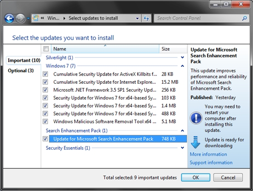Screen dimensions: 253x191
Task: Click the magnifying glass search icon
Action: point(244,18)
